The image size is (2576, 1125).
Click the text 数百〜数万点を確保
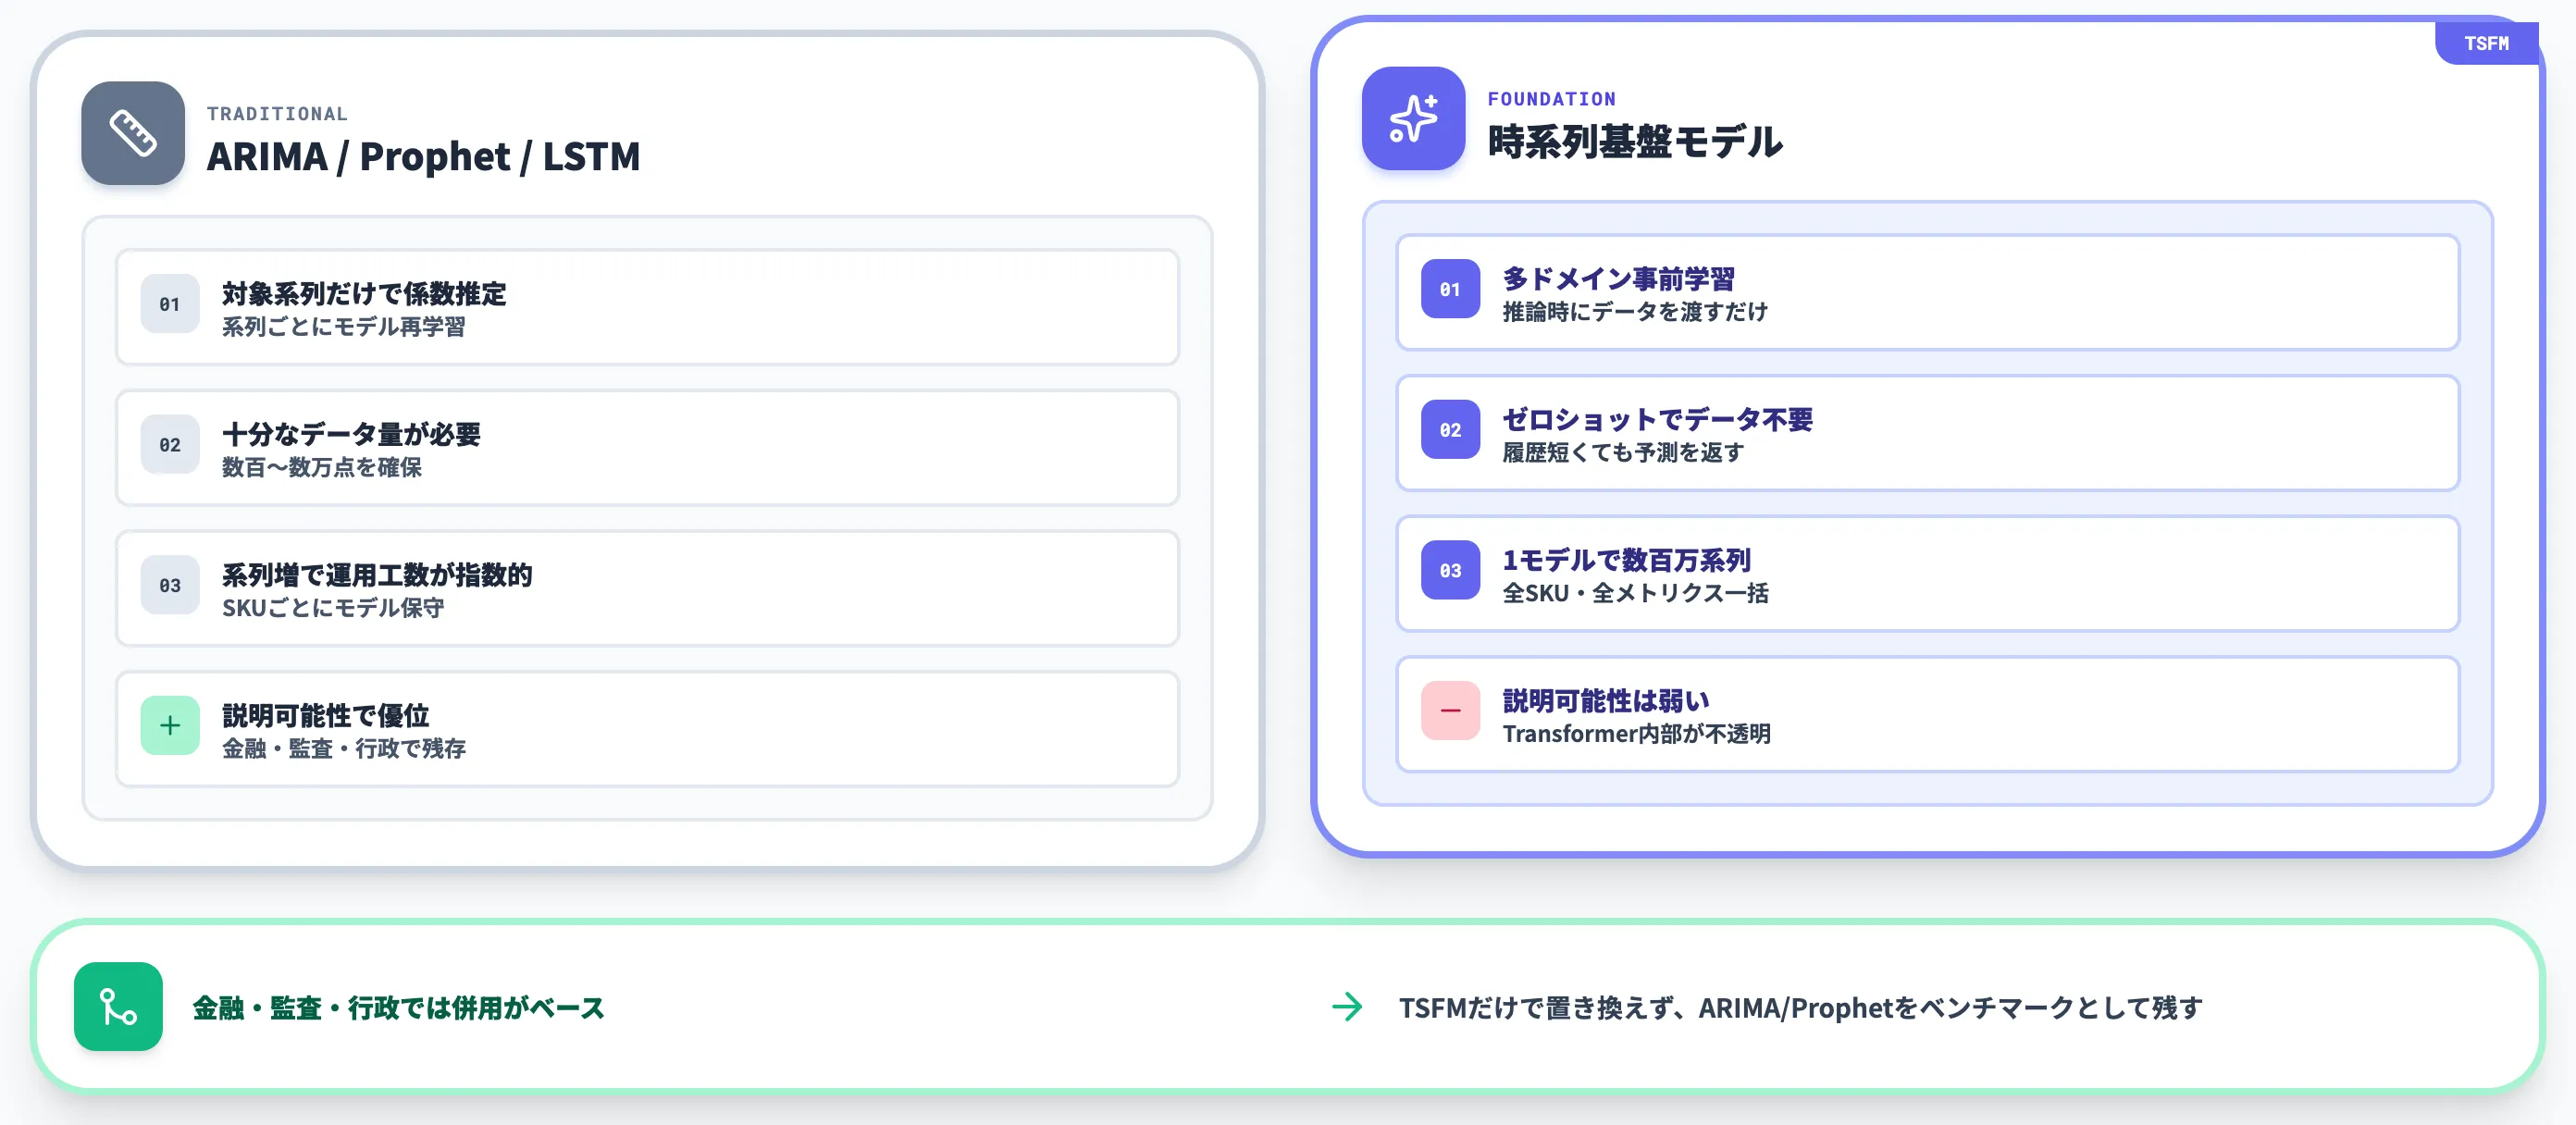pos(321,467)
